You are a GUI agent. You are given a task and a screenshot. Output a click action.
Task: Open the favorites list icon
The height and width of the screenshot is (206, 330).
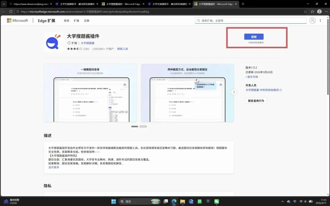coord(312,12)
